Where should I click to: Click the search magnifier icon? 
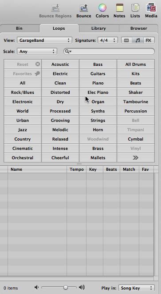coord(67,51)
